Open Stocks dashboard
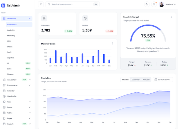Viewport: 178px width, 129px height. point(10,47)
